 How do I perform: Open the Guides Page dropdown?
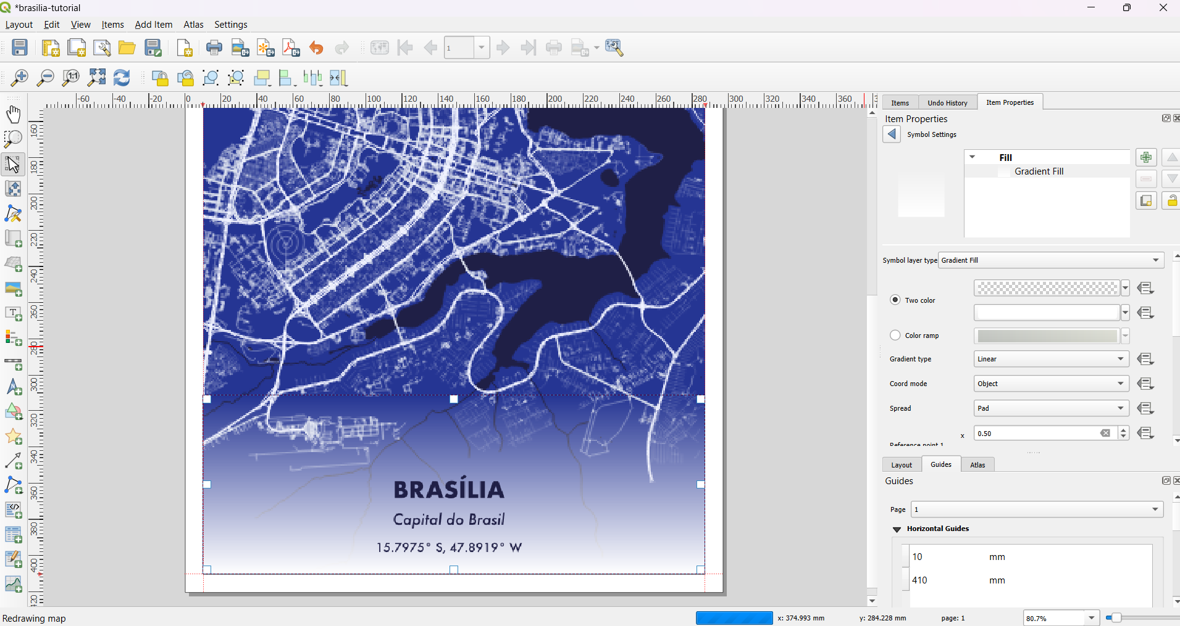[x=1037, y=509]
